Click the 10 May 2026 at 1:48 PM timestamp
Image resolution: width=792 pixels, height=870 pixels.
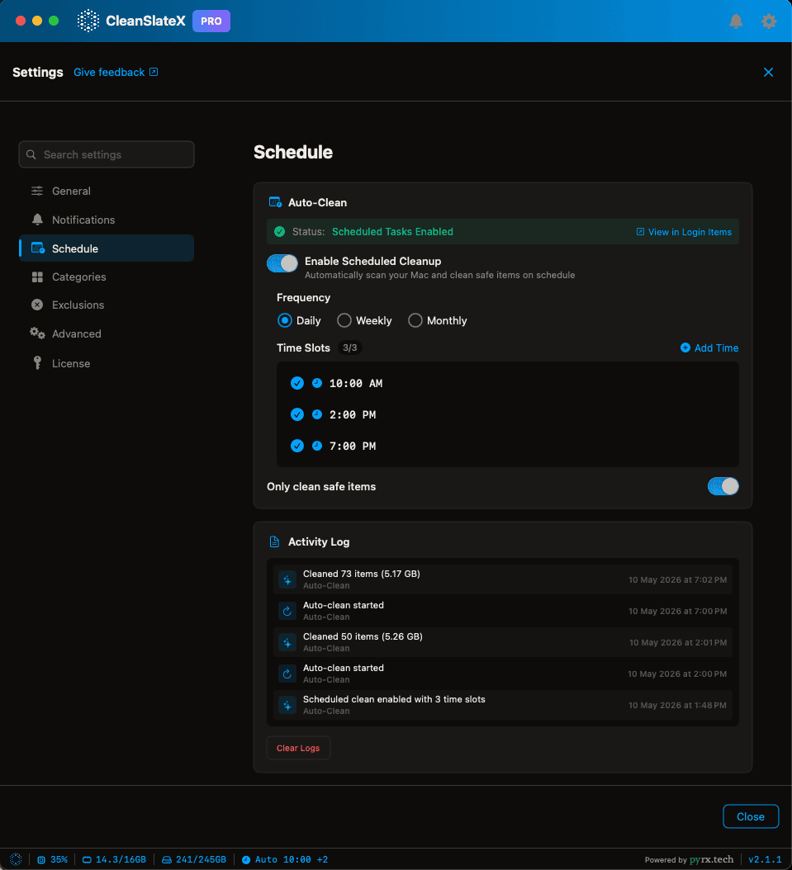677,705
